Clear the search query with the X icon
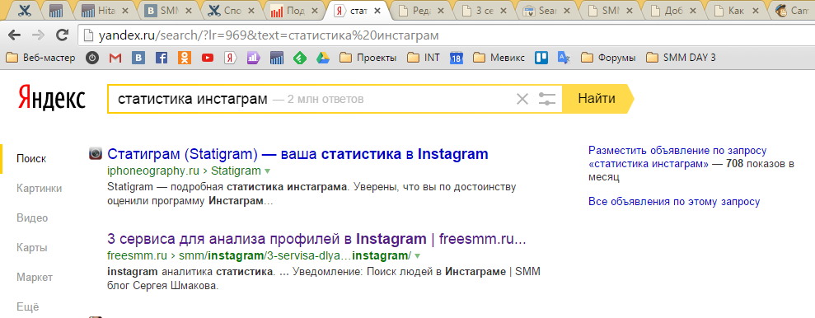This screenshot has height=318, width=815. pos(522,99)
